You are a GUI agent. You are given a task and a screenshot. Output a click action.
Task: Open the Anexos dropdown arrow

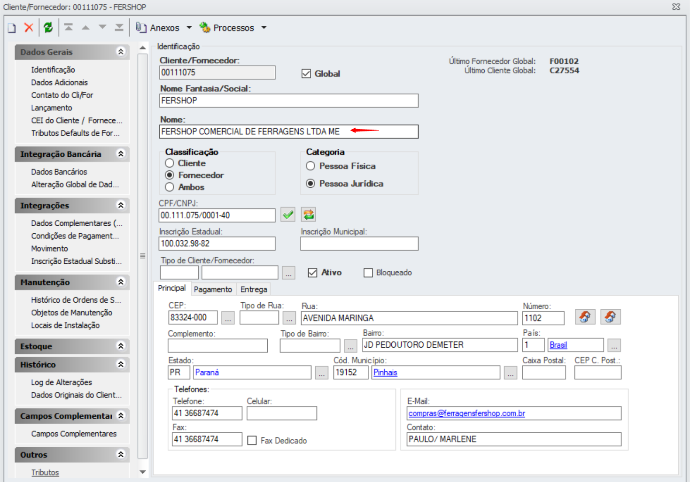pos(189,28)
